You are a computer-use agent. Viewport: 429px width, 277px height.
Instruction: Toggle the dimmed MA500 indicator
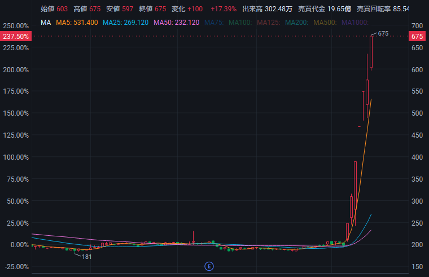325,23
